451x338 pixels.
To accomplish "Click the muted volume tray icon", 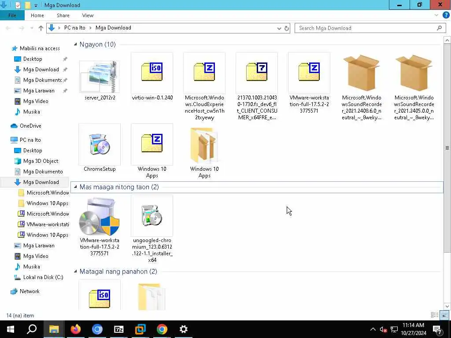I will 383,329.
